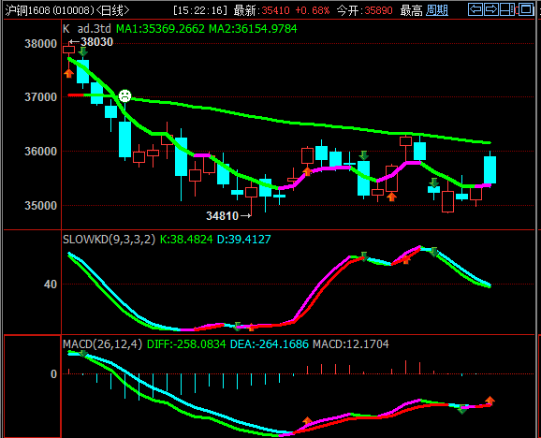
Task: Click the MACD(26,12,4) indicator label
Action: click(x=102, y=344)
